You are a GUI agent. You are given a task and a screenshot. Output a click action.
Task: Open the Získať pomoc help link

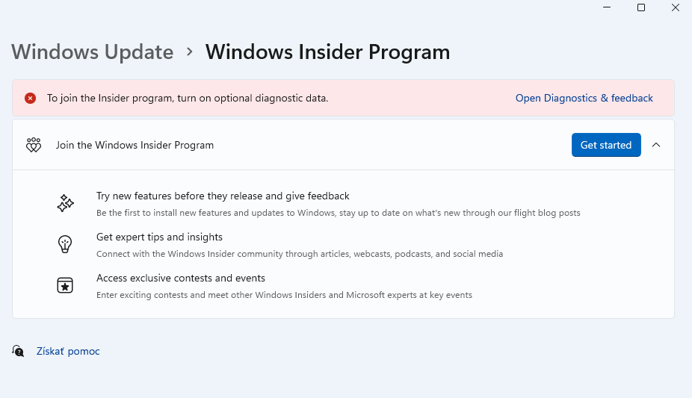pos(68,351)
